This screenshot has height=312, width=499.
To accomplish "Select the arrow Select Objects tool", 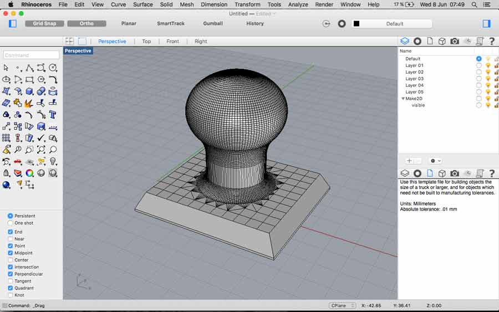I will point(6,68).
